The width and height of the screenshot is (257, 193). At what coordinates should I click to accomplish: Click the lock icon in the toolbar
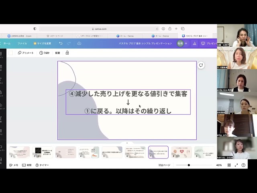(67, 53)
